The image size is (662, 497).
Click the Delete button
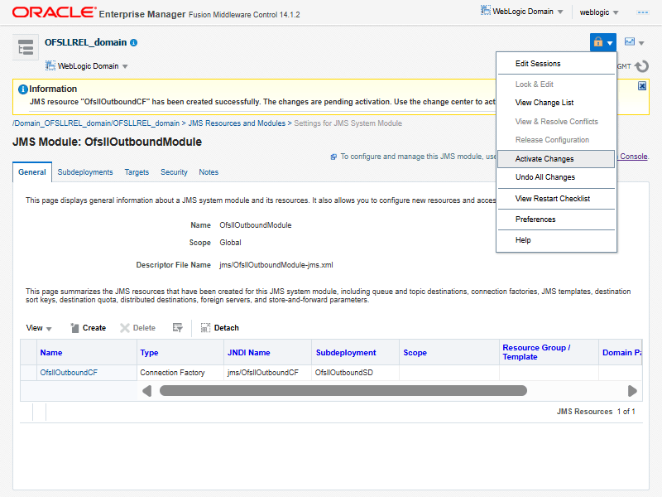pos(138,327)
